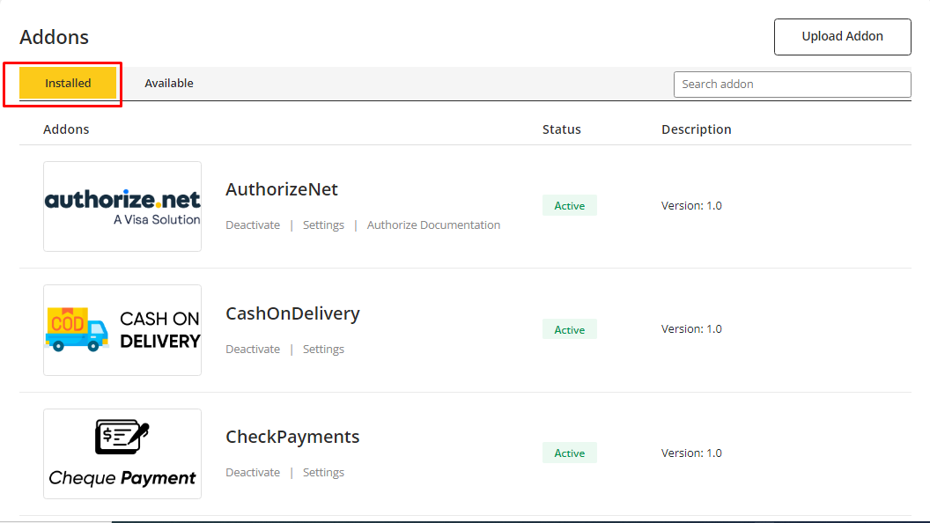Open the Available addons tab
This screenshot has width=930, height=523.
169,84
